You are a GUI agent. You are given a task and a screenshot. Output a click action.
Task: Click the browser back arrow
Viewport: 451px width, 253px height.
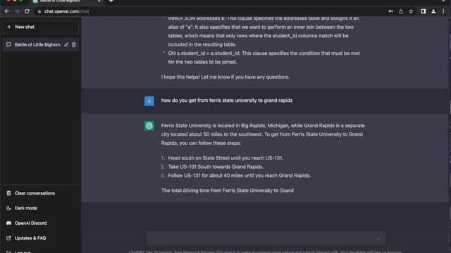pos(7,11)
